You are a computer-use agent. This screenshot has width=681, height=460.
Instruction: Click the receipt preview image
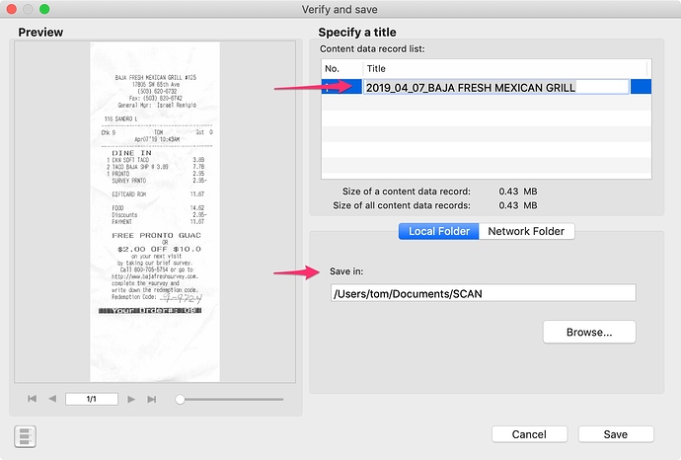click(155, 211)
